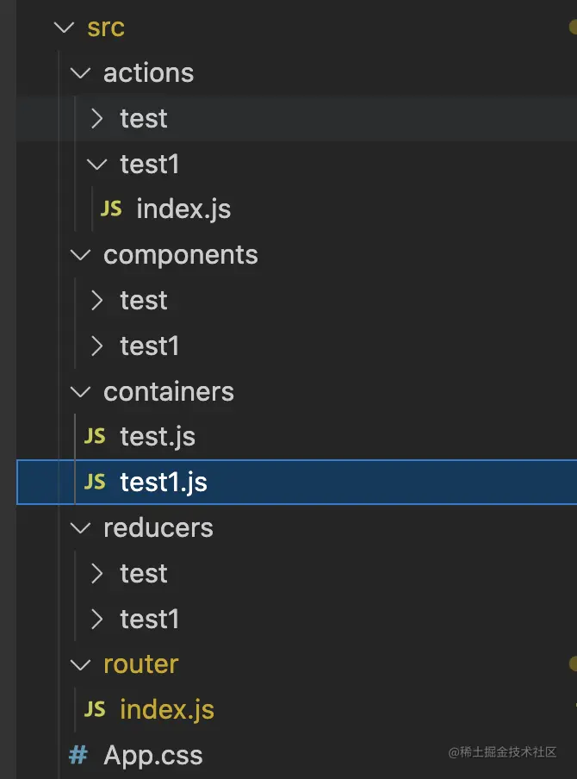Collapse the containers folder

pyautogui.click(x=81, y=392)
